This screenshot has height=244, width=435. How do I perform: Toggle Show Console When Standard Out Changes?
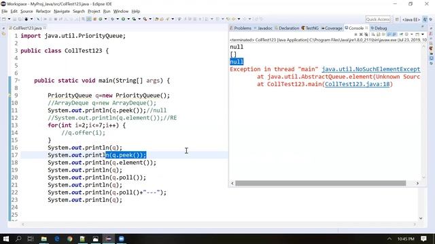coord(389,35)
